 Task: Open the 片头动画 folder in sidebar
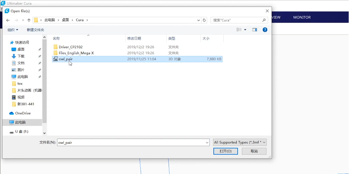click(x=27, y=91)
